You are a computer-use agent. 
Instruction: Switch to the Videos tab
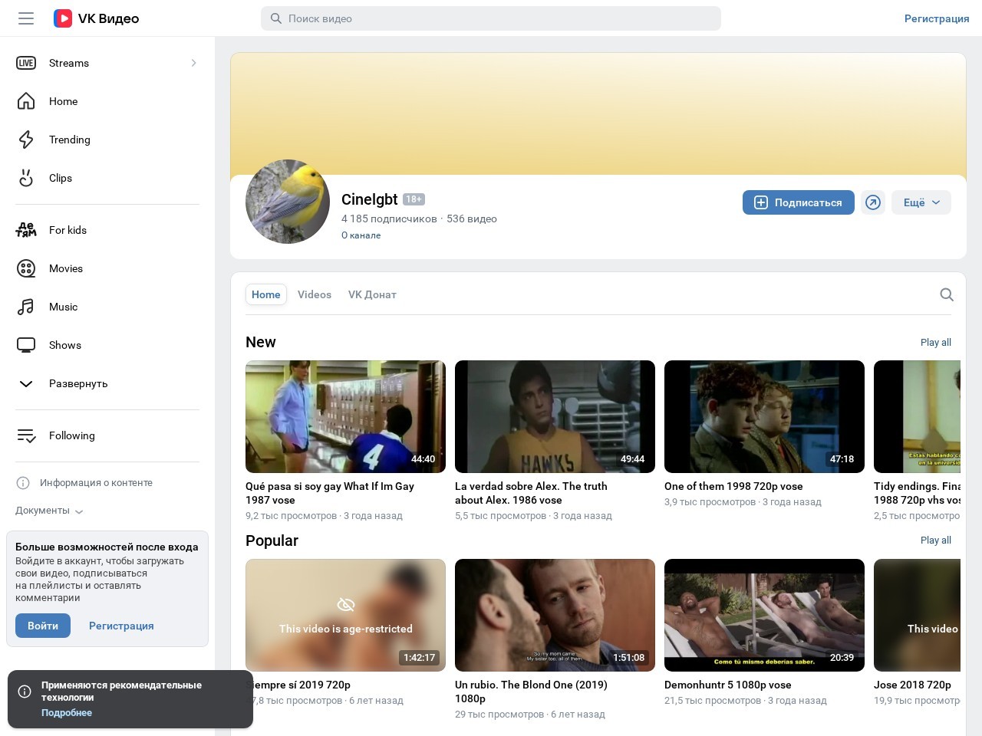(315, 294)
